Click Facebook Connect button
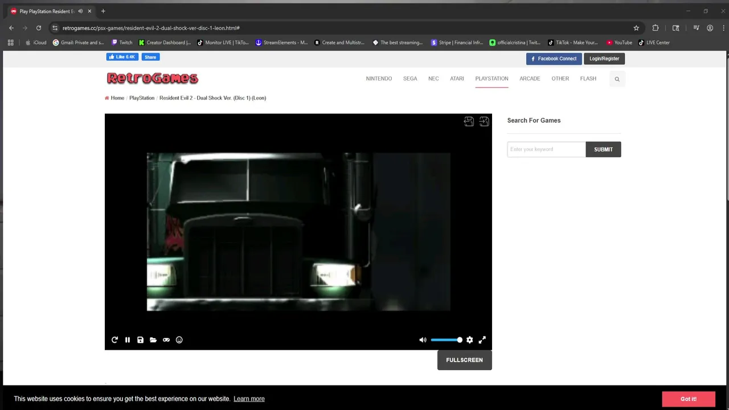The height and width of the screenshot is (410, 729). (x=554, y=59)
